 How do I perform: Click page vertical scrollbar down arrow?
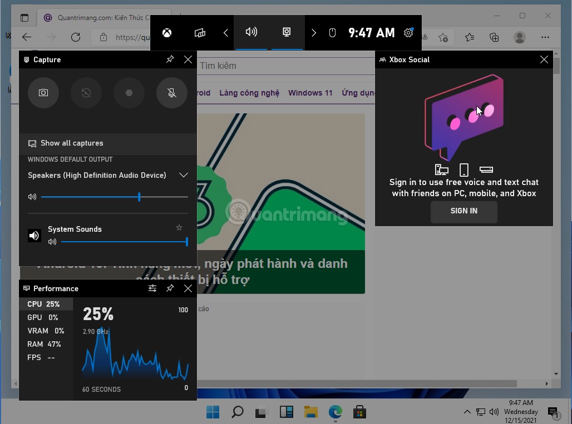(x=556, y=374)
